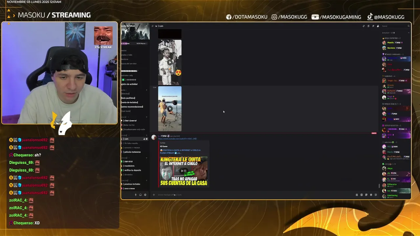Open pinned messages in channel header

coord(373,26)
